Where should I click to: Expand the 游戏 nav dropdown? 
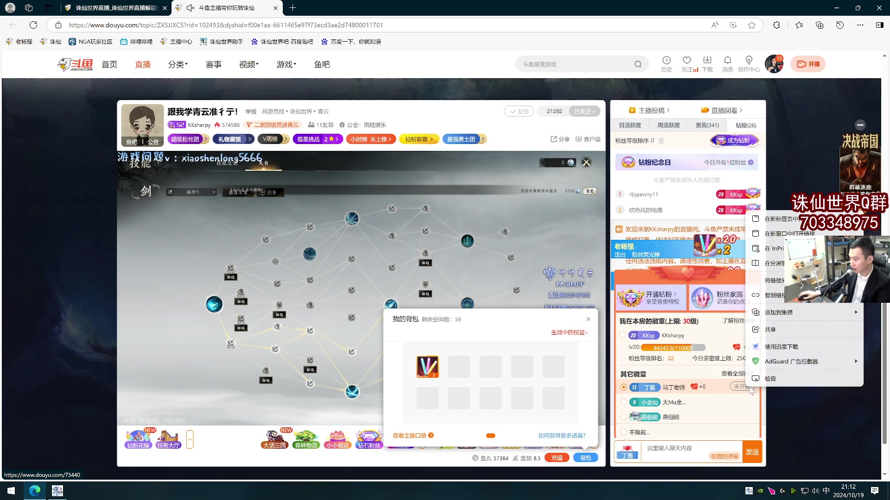(286, 64)
